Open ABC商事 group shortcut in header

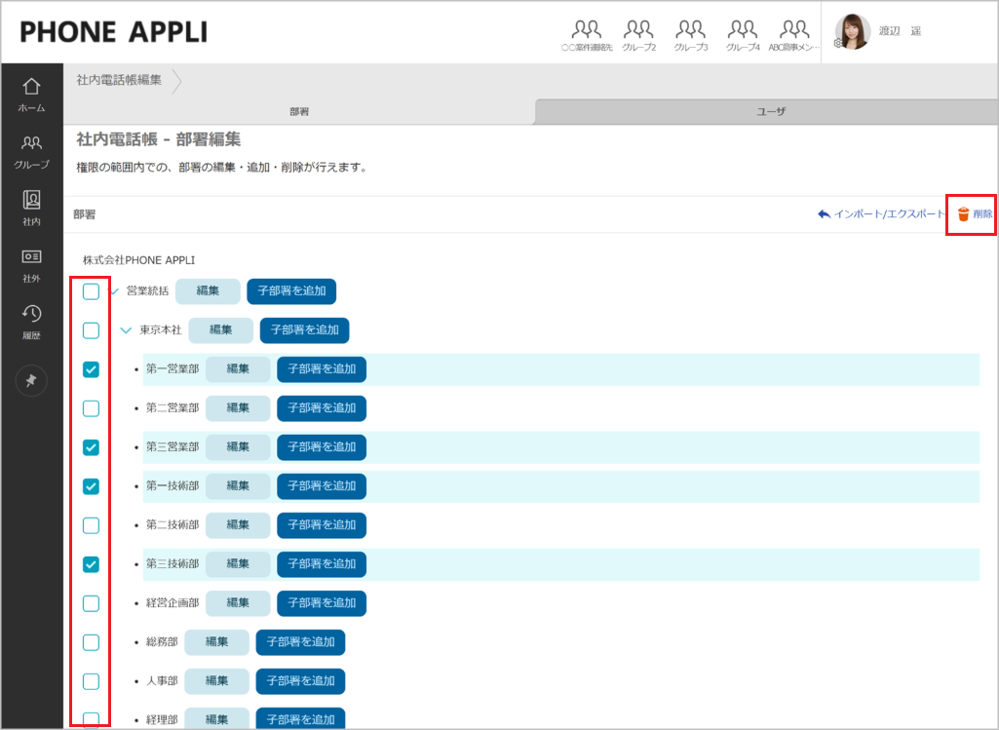pos(794,34)
